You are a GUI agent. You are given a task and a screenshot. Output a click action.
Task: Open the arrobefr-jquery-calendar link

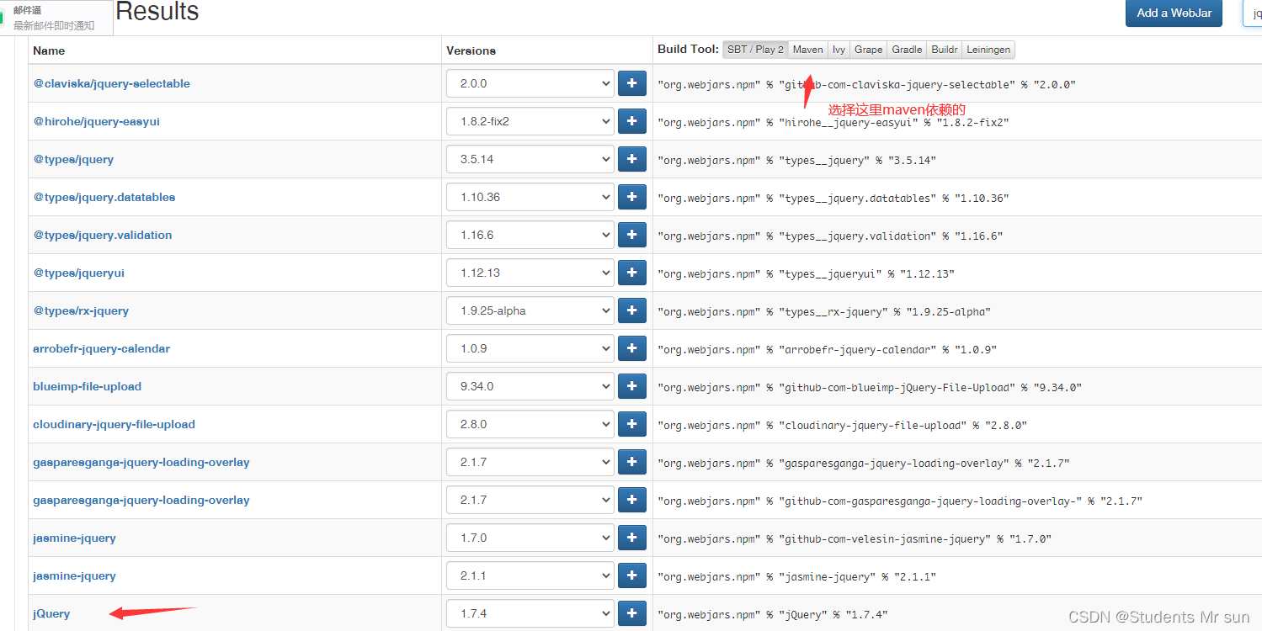(x=102, y=348)
